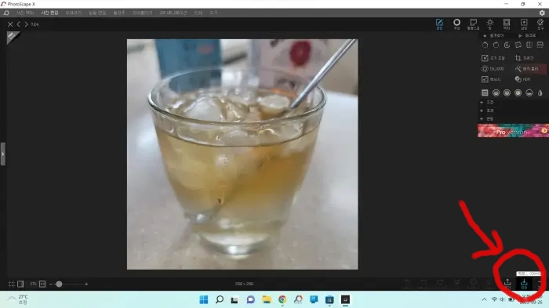Image resolution: width=549 pixels, height=308 pixels.
Task: Apply HDR effect
Action: click(523, 79)
